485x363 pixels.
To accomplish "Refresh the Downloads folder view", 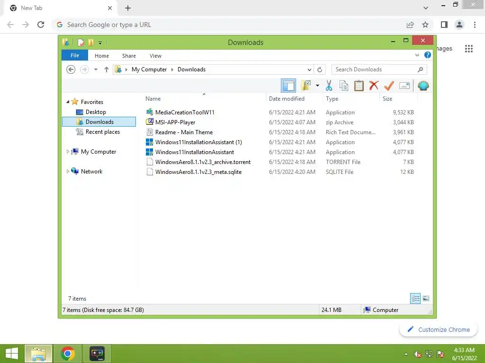I will (320, 70).
